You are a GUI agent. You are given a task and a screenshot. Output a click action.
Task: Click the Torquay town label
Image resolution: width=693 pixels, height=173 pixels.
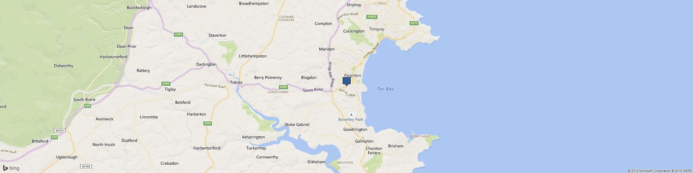tap(377, 29)
